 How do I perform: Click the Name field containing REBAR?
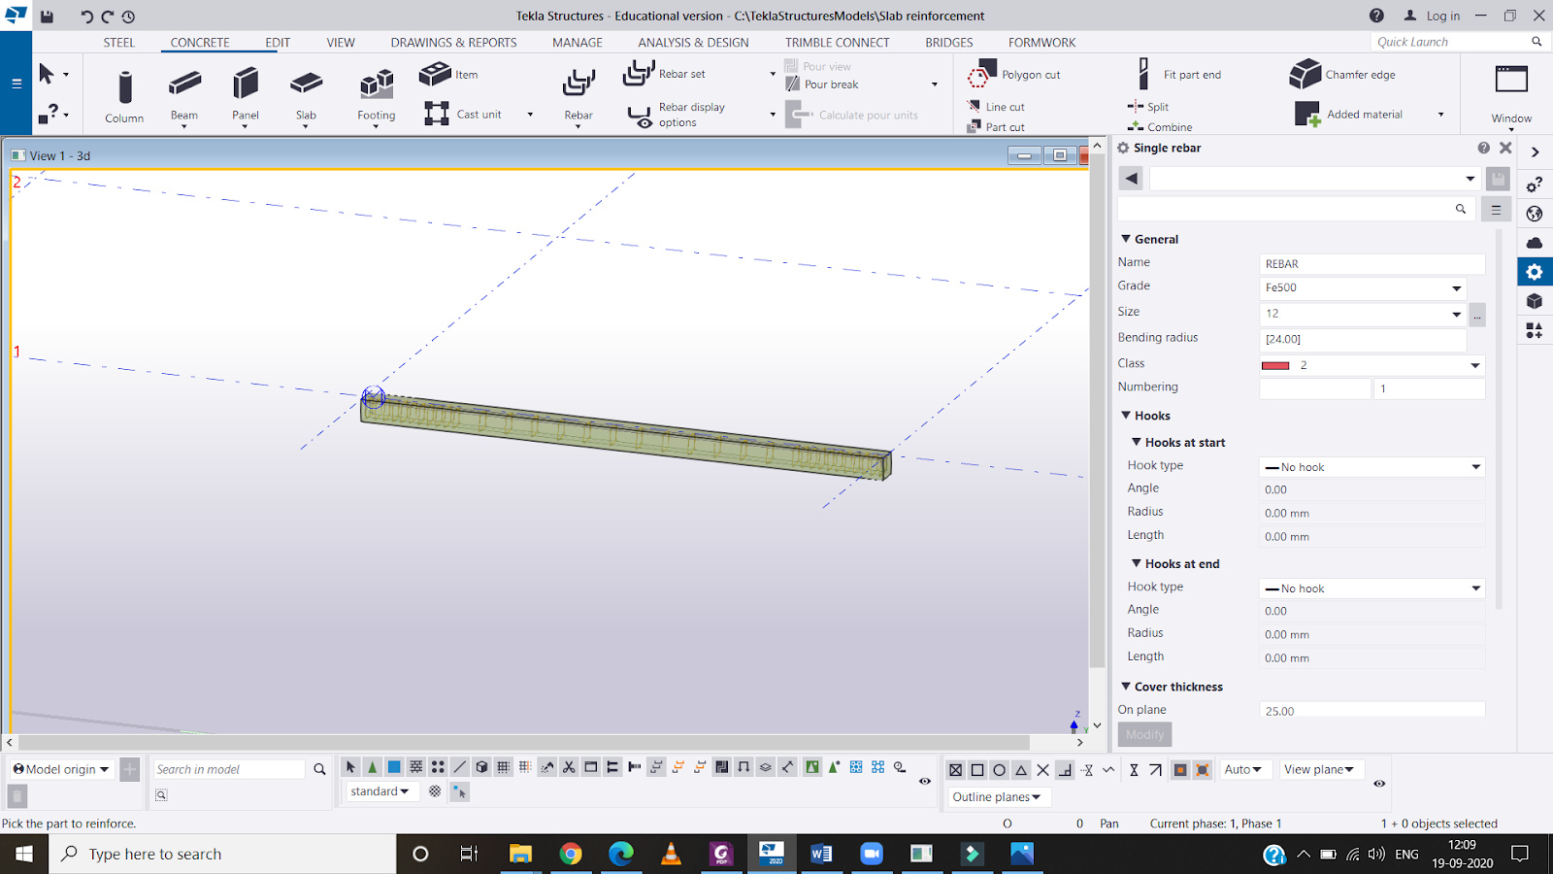[x=1372, y=264]
